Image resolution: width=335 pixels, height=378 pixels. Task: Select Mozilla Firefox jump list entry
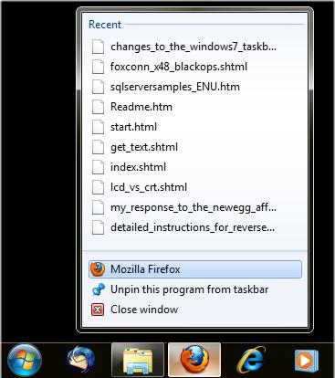pyautogui.click(x=195, y=269)
